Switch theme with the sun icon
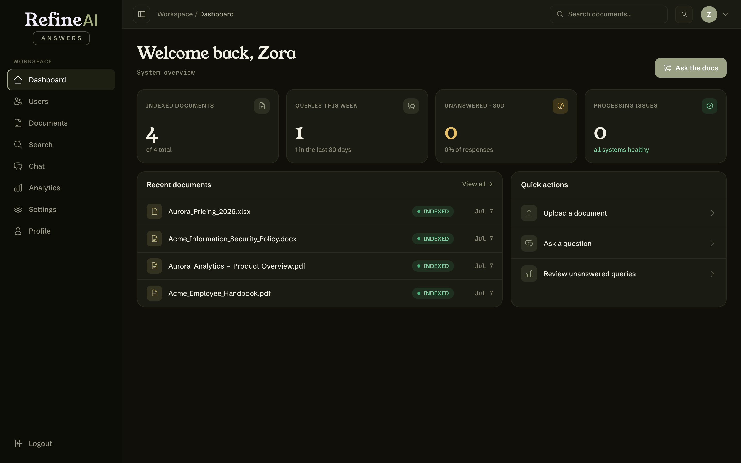Viewport: 741px width, 463px height. (x=684, y=14)
